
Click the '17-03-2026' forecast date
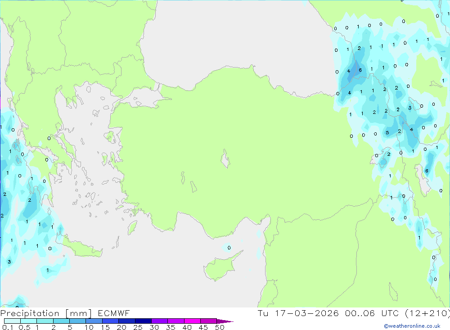pyautogui.click(x=307, y=313)
